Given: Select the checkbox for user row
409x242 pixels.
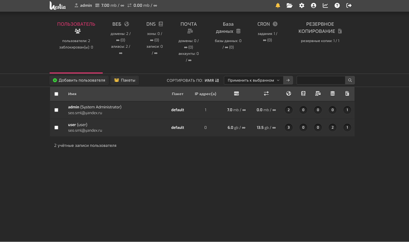Looking at the screenshot, I should pyautogui.click(x=56, y=128).
